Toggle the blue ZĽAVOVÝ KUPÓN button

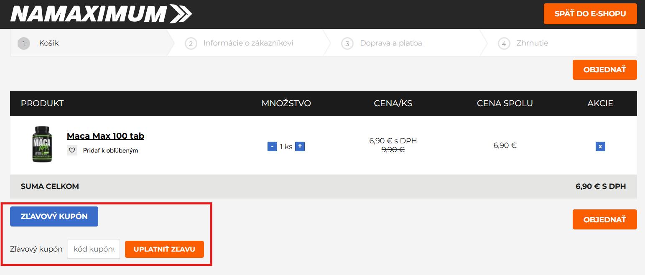[x=54, y=216]
